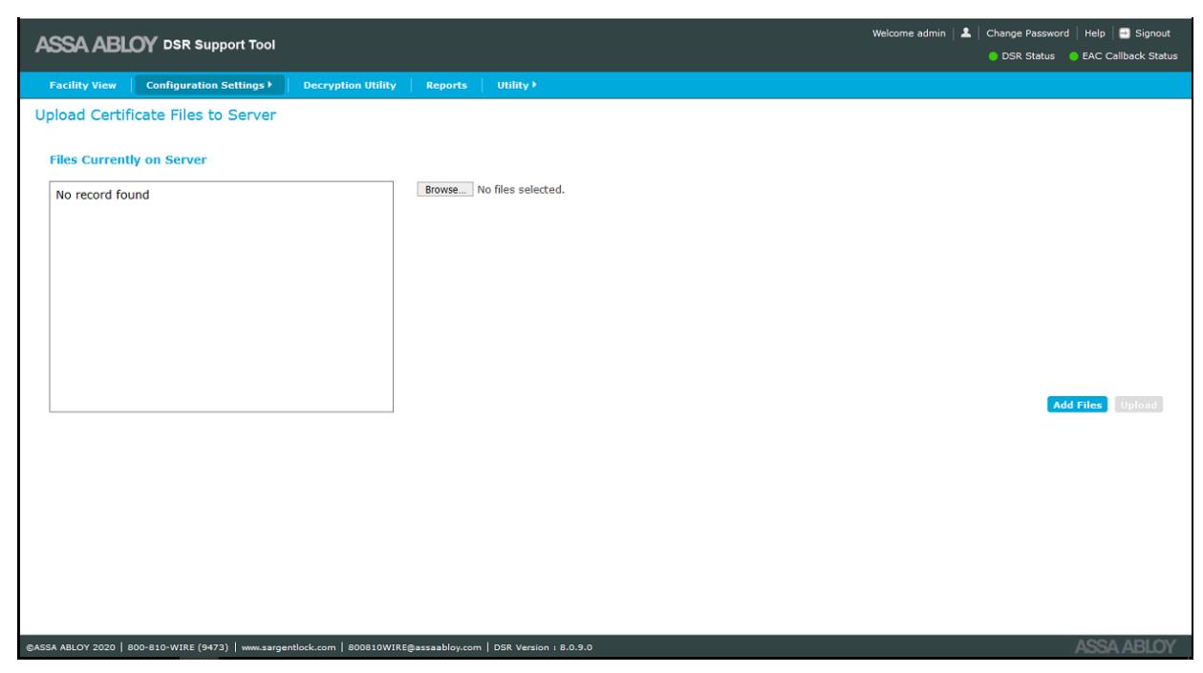Click the greyed-out Upload button
This screenshot has height=673, width=1203.
click(x=1139, y=405)
